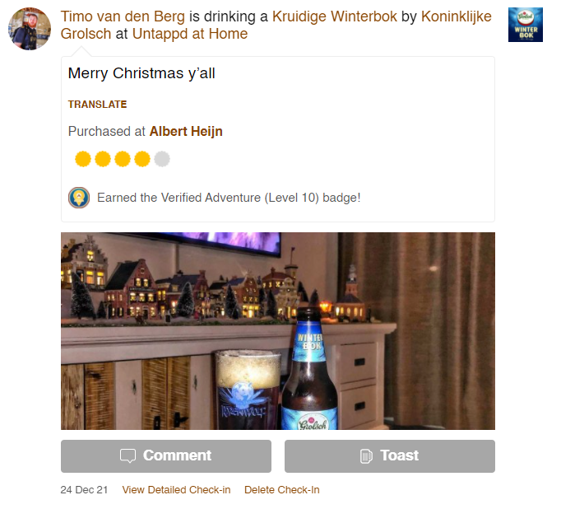Open the Untappd at Home venue link
Image resolution: width=561 pixels, height=509 pixels.
pos(190,34)
